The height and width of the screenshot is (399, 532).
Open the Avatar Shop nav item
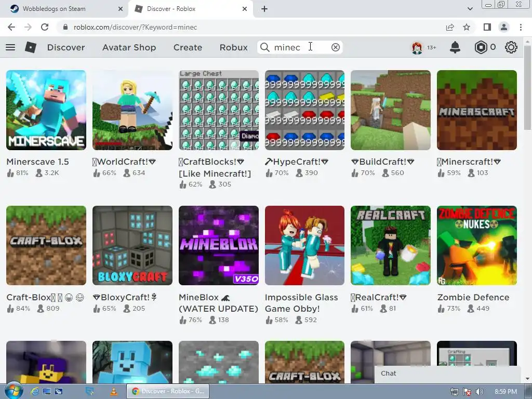pyautogui.click(x=129, y=47)
